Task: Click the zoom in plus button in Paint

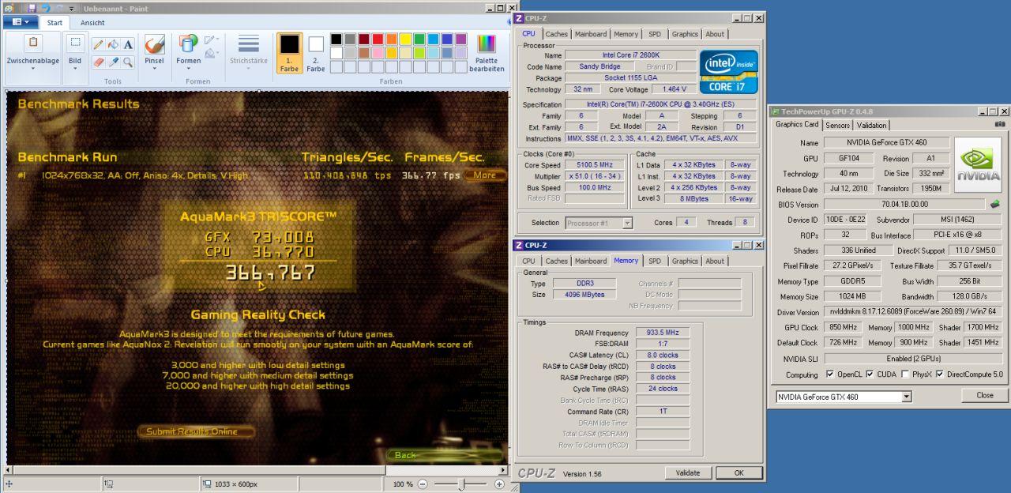Action: (x=499, y=484)
